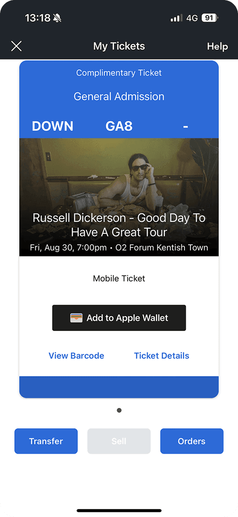Tap the 13:18 clock in status bar
The height and width of the screenshot is (517, 238).
pos(38,18)
